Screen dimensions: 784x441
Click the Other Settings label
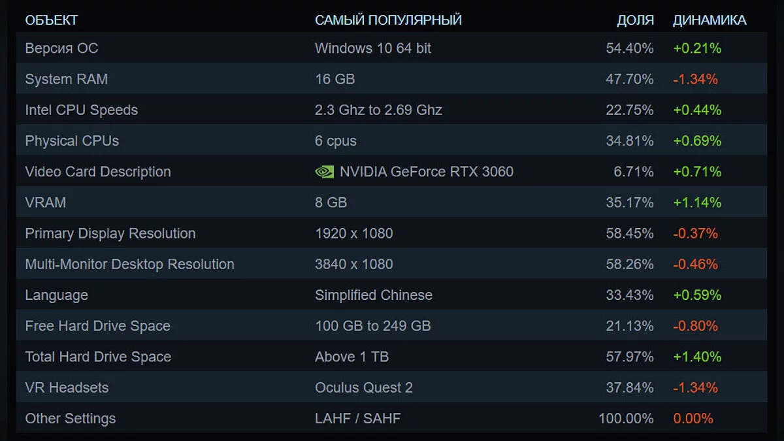point(70,419)
